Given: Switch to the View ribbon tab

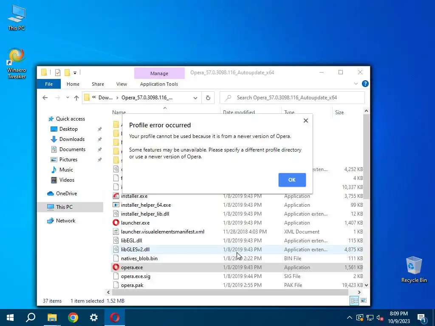Looking at the screenshot, I should tap(121, 84).
